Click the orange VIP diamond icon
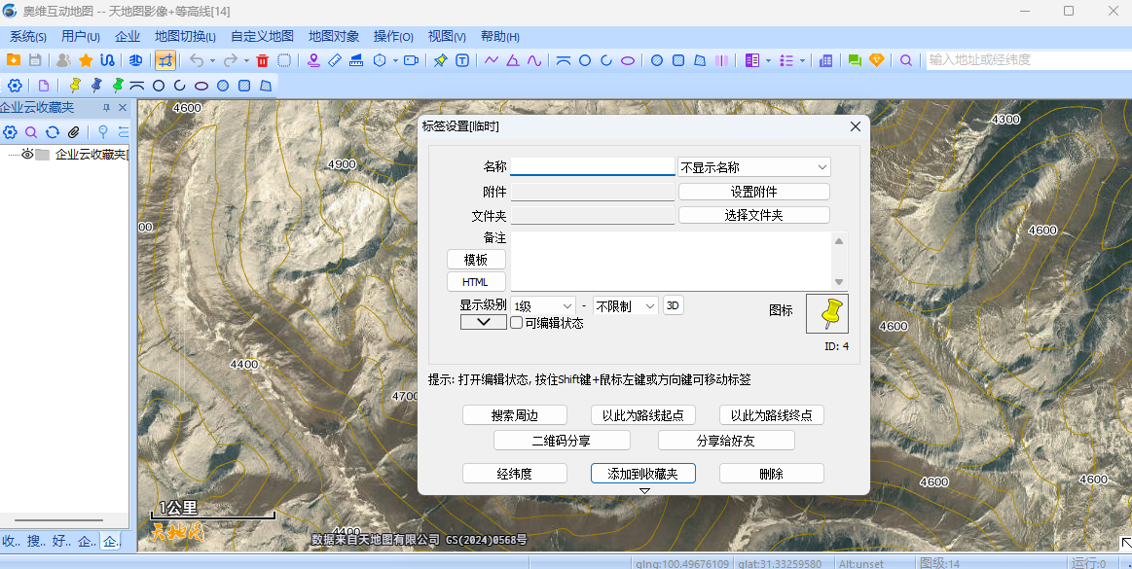Screen dimensions: 1132x569 (875, 60)
